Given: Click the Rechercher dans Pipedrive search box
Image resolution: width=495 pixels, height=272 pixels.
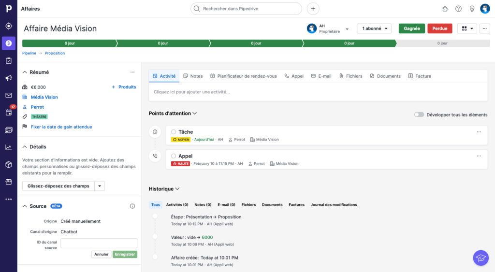Looking at the screenshot, I should (246, 9).
